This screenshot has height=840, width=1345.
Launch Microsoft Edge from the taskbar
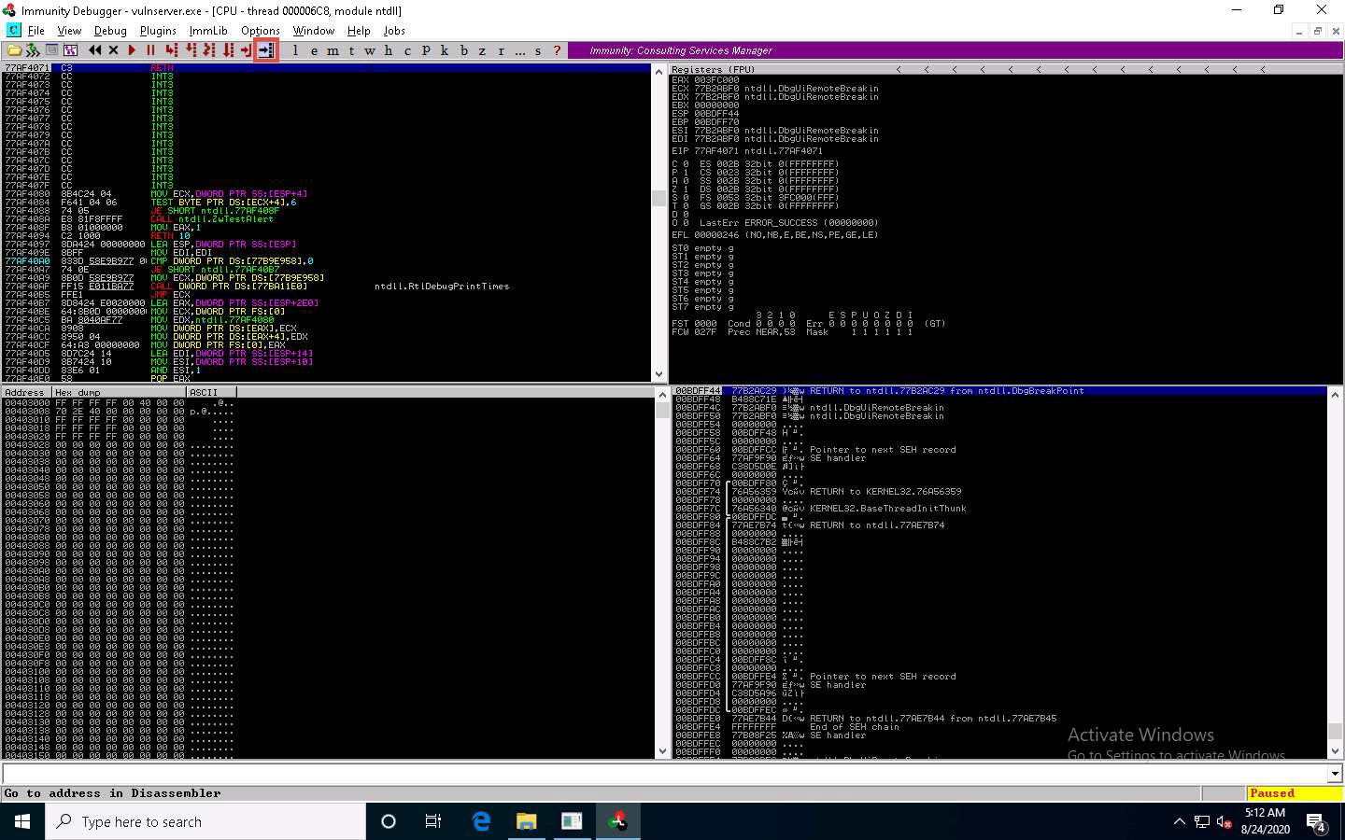(x=481, y=821)
